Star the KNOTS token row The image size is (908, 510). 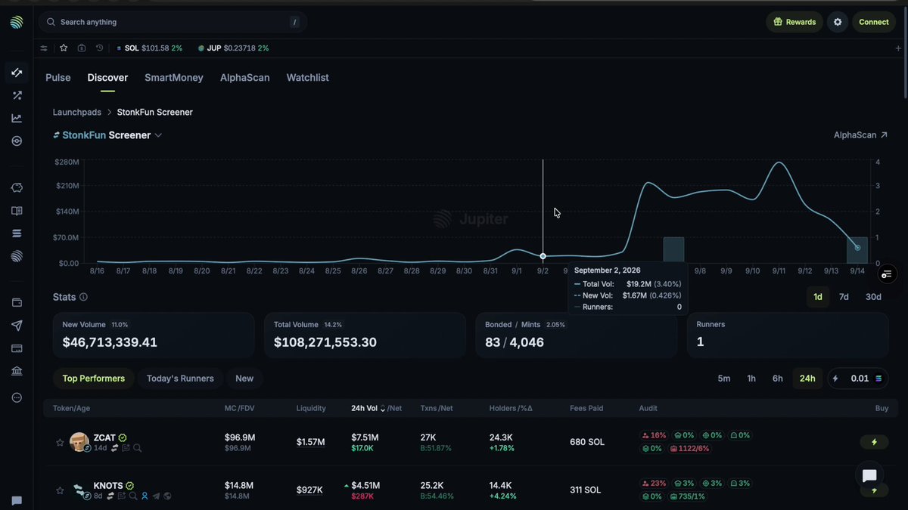coord(60,490)
